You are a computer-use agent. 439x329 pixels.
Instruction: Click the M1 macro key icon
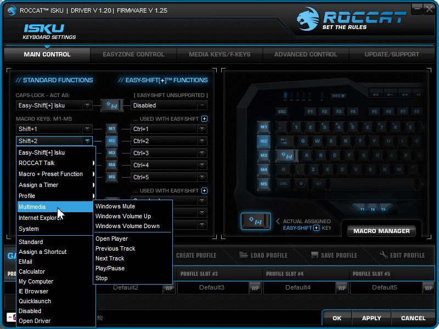(112, 129)
